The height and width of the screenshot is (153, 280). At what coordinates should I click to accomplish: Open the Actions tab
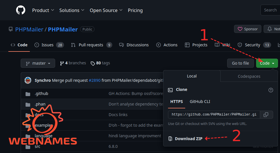tap(167, 45)
